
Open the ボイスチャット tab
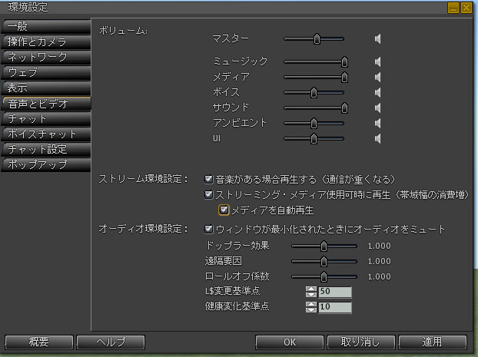tap(46, 134)
